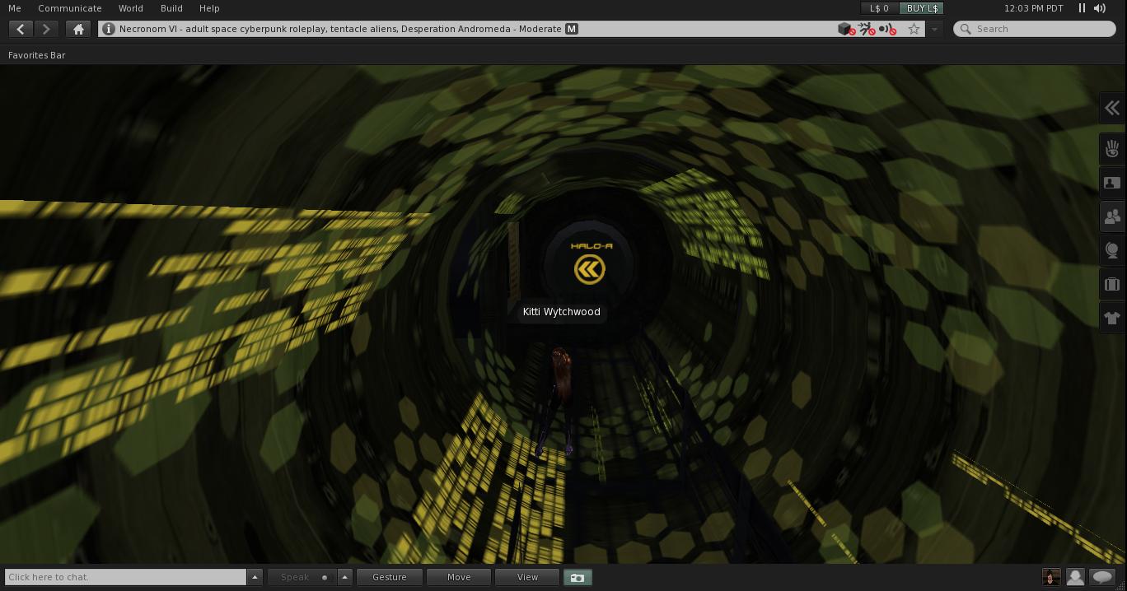Toggle the Speak voice button
Viewport: 1127px width, 591px height.
pyautogui.click(x=302, y=577)
